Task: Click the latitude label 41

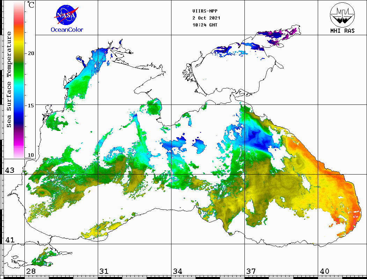Action: [9, 240]
